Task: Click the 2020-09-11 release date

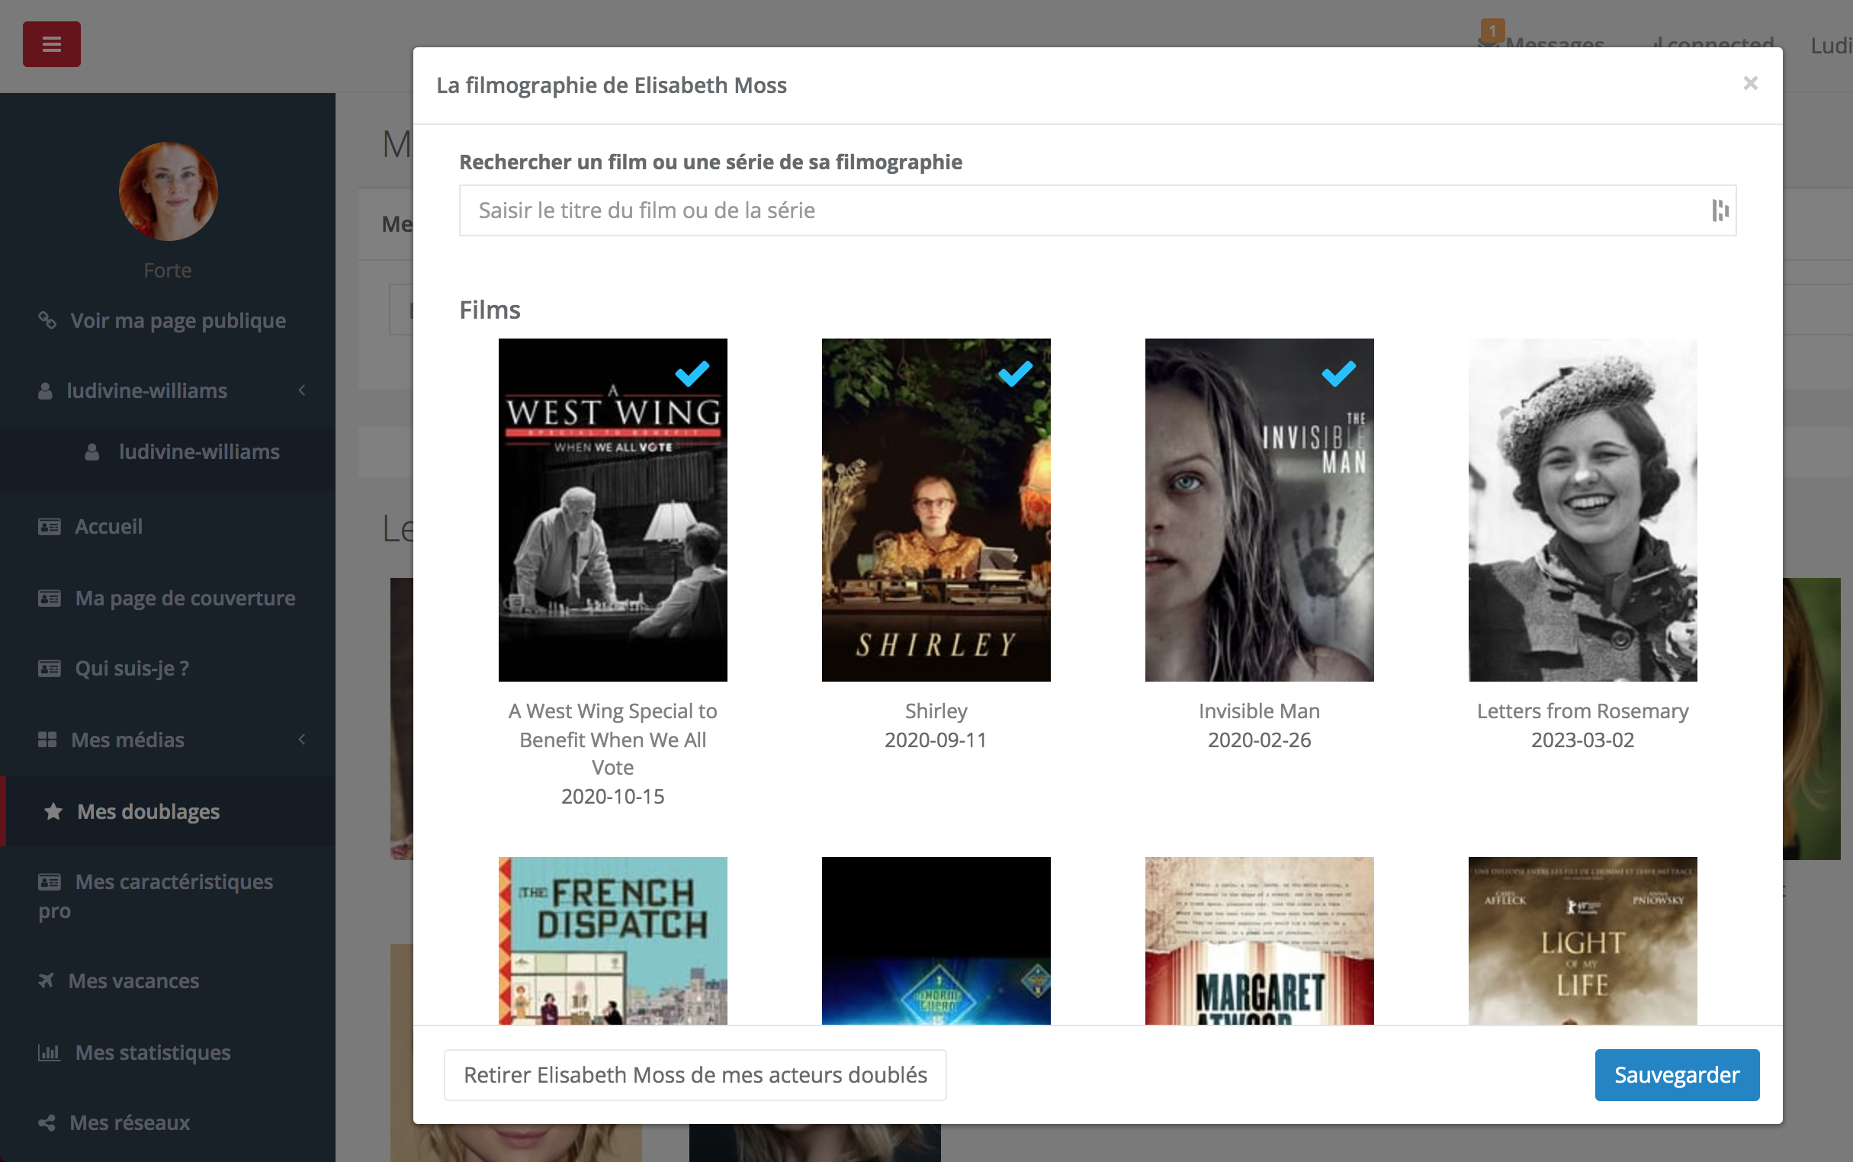Action: click(936, 740)
